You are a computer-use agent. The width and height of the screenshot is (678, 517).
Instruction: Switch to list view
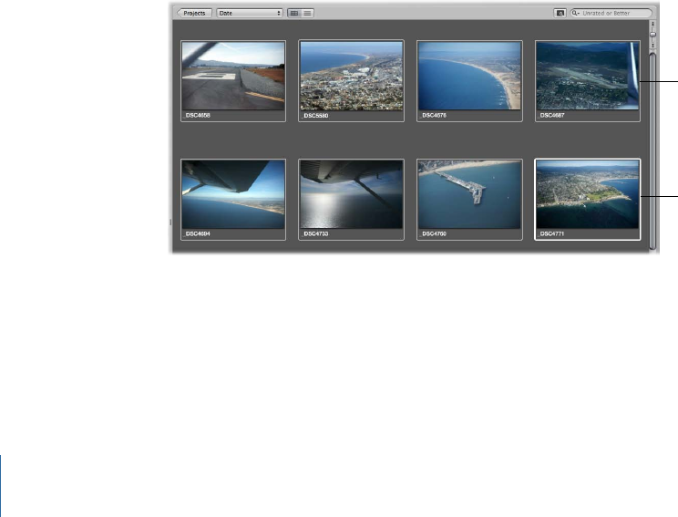click(307, 13)
